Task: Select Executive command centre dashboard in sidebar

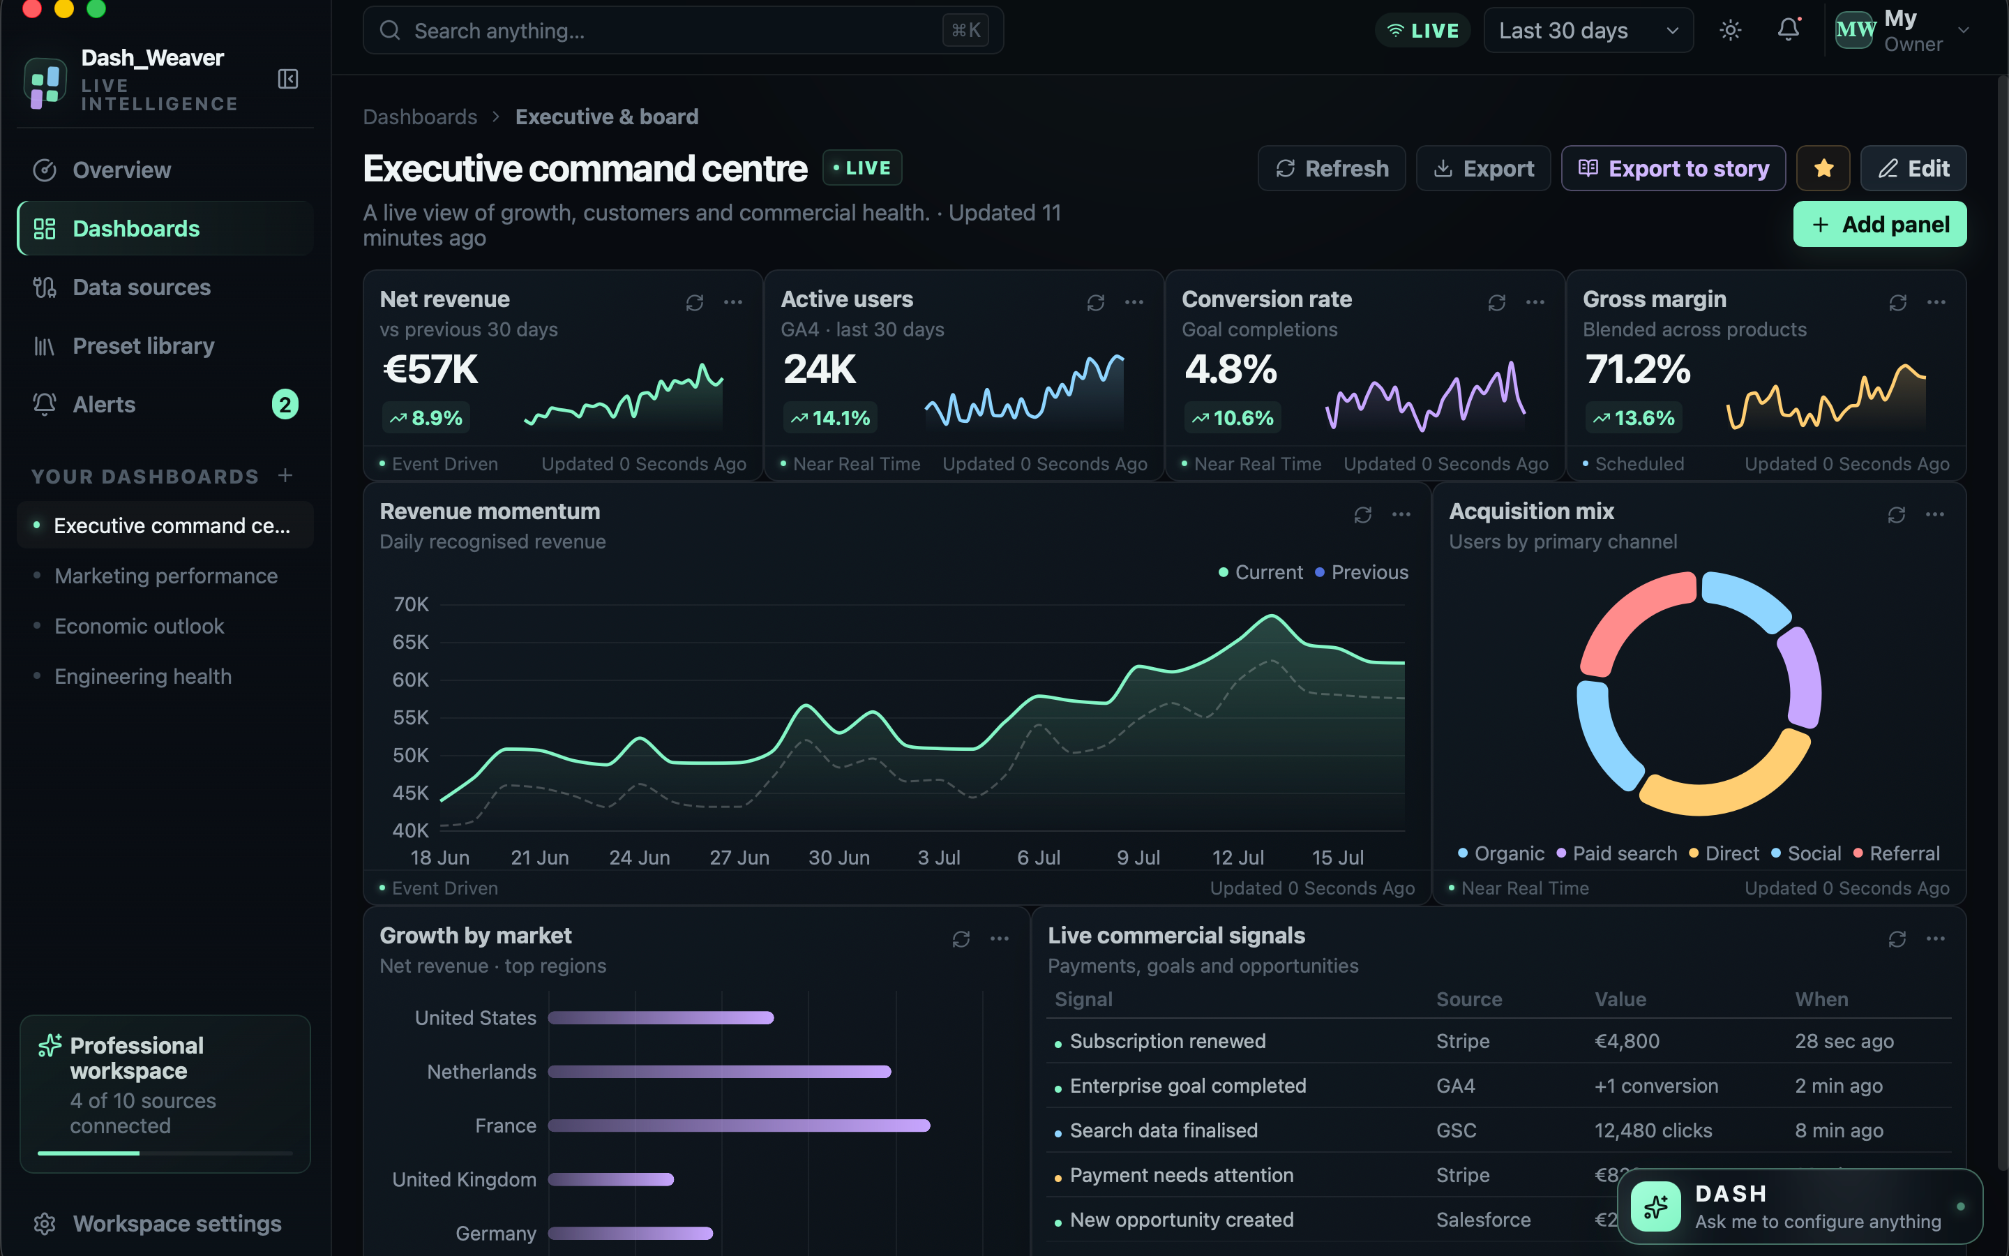Action: tap(165, 525)
